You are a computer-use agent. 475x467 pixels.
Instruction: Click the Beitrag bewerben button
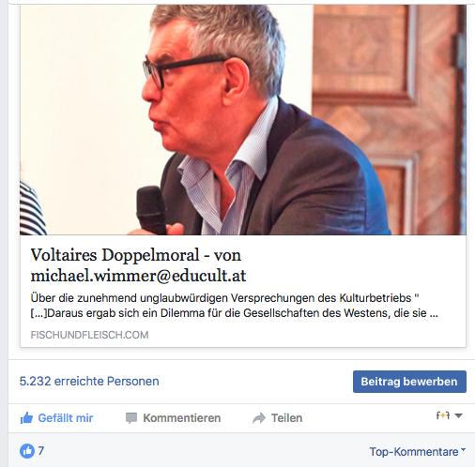pyautogui.click(x=409, y=382)
